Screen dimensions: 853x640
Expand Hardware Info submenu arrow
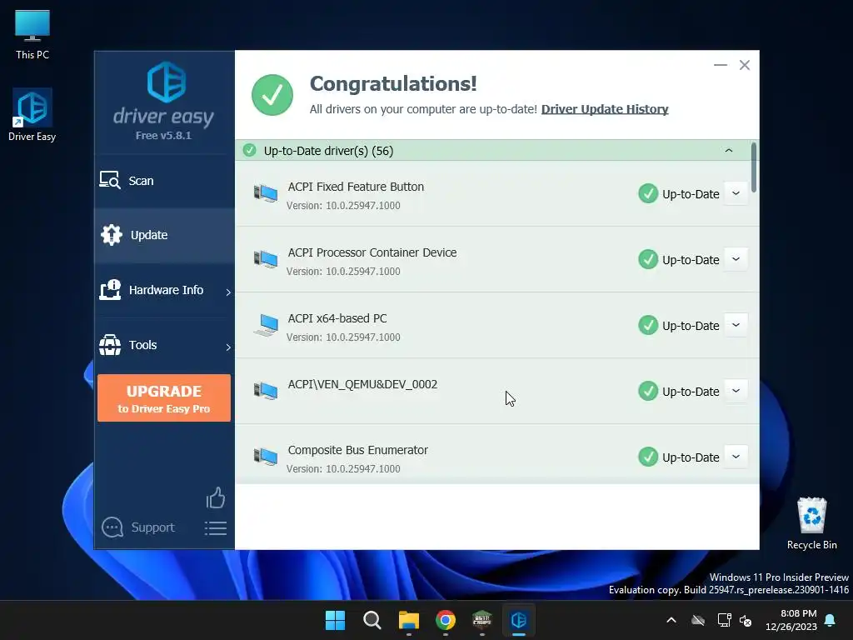(x=228, y=292)
